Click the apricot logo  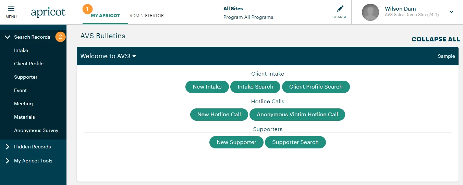[48, 12]
